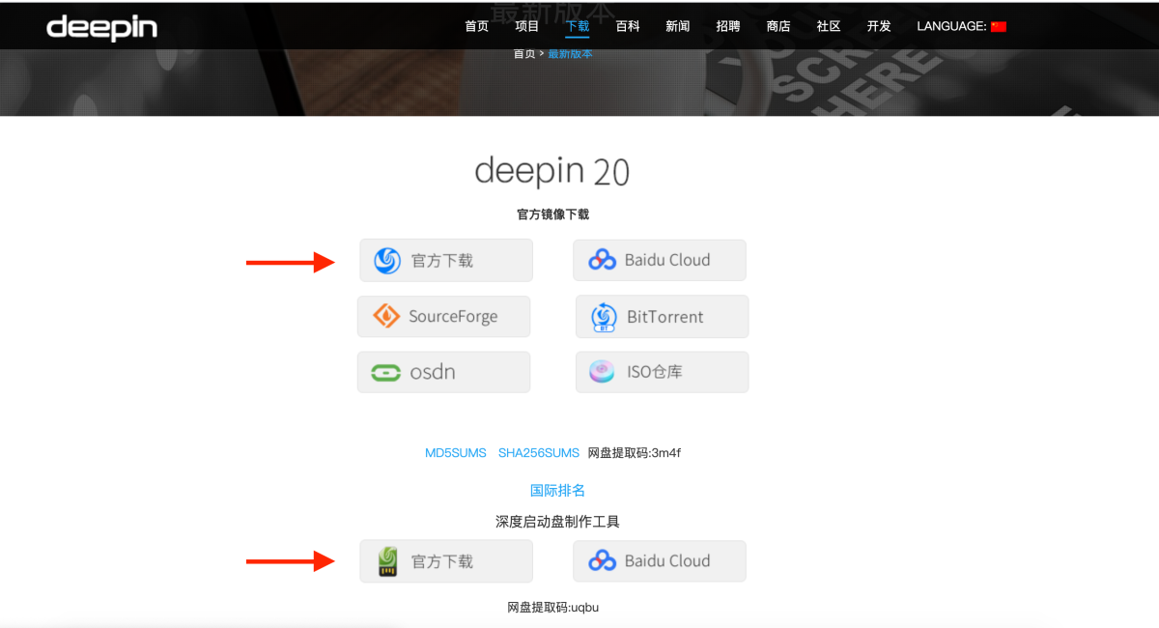Click the deepin logo in header

[101, 27]
